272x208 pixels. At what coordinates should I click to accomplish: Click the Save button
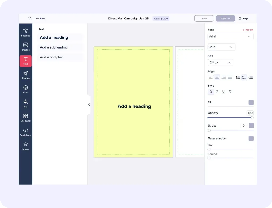(x=204, y=18)
